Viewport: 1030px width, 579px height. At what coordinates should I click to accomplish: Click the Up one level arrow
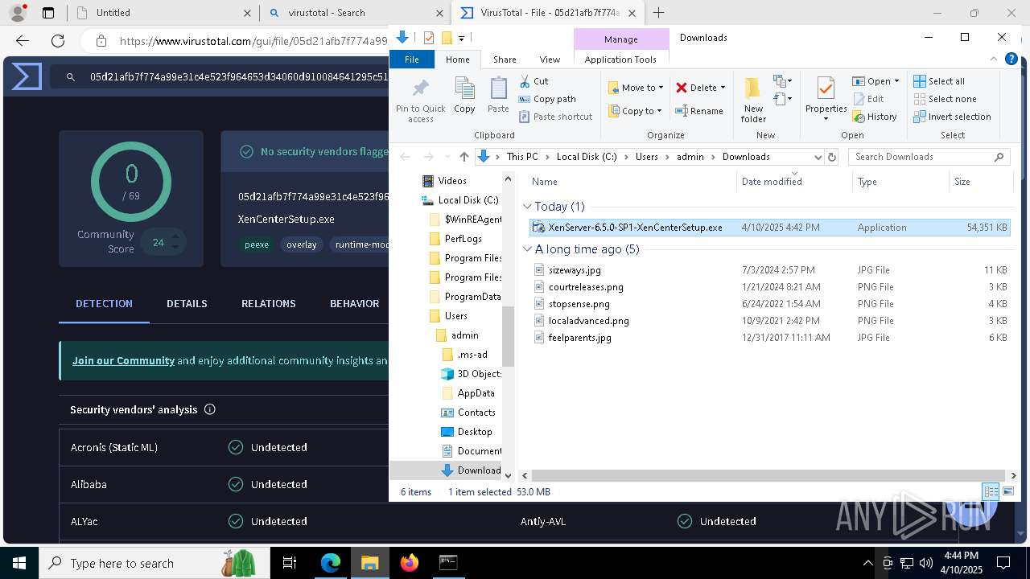point(463,157)
